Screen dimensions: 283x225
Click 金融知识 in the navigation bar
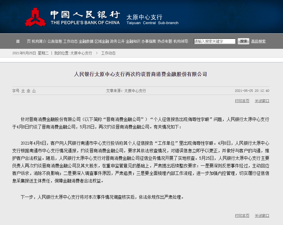tap(133, 41)
